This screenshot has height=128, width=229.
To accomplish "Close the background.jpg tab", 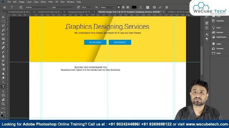I will [x=94, y=12].
